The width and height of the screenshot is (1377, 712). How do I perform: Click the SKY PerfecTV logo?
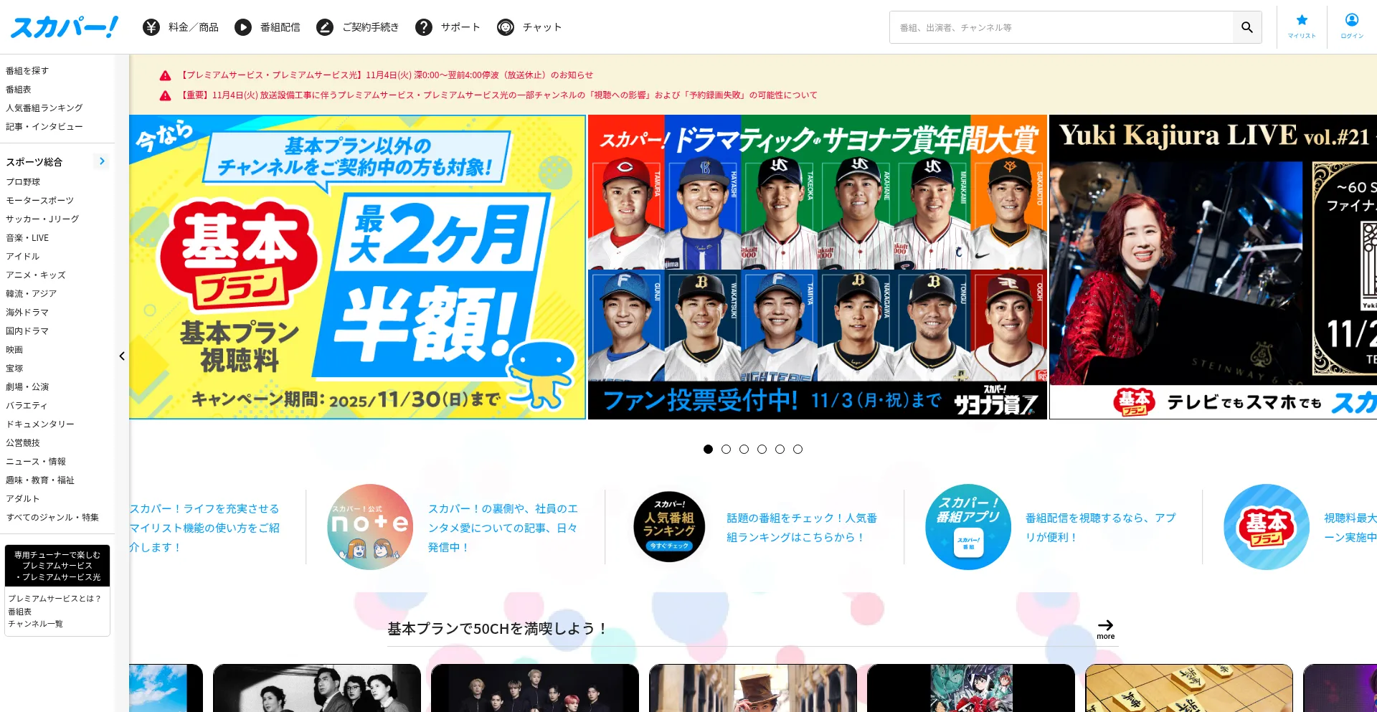click(64, 27)
